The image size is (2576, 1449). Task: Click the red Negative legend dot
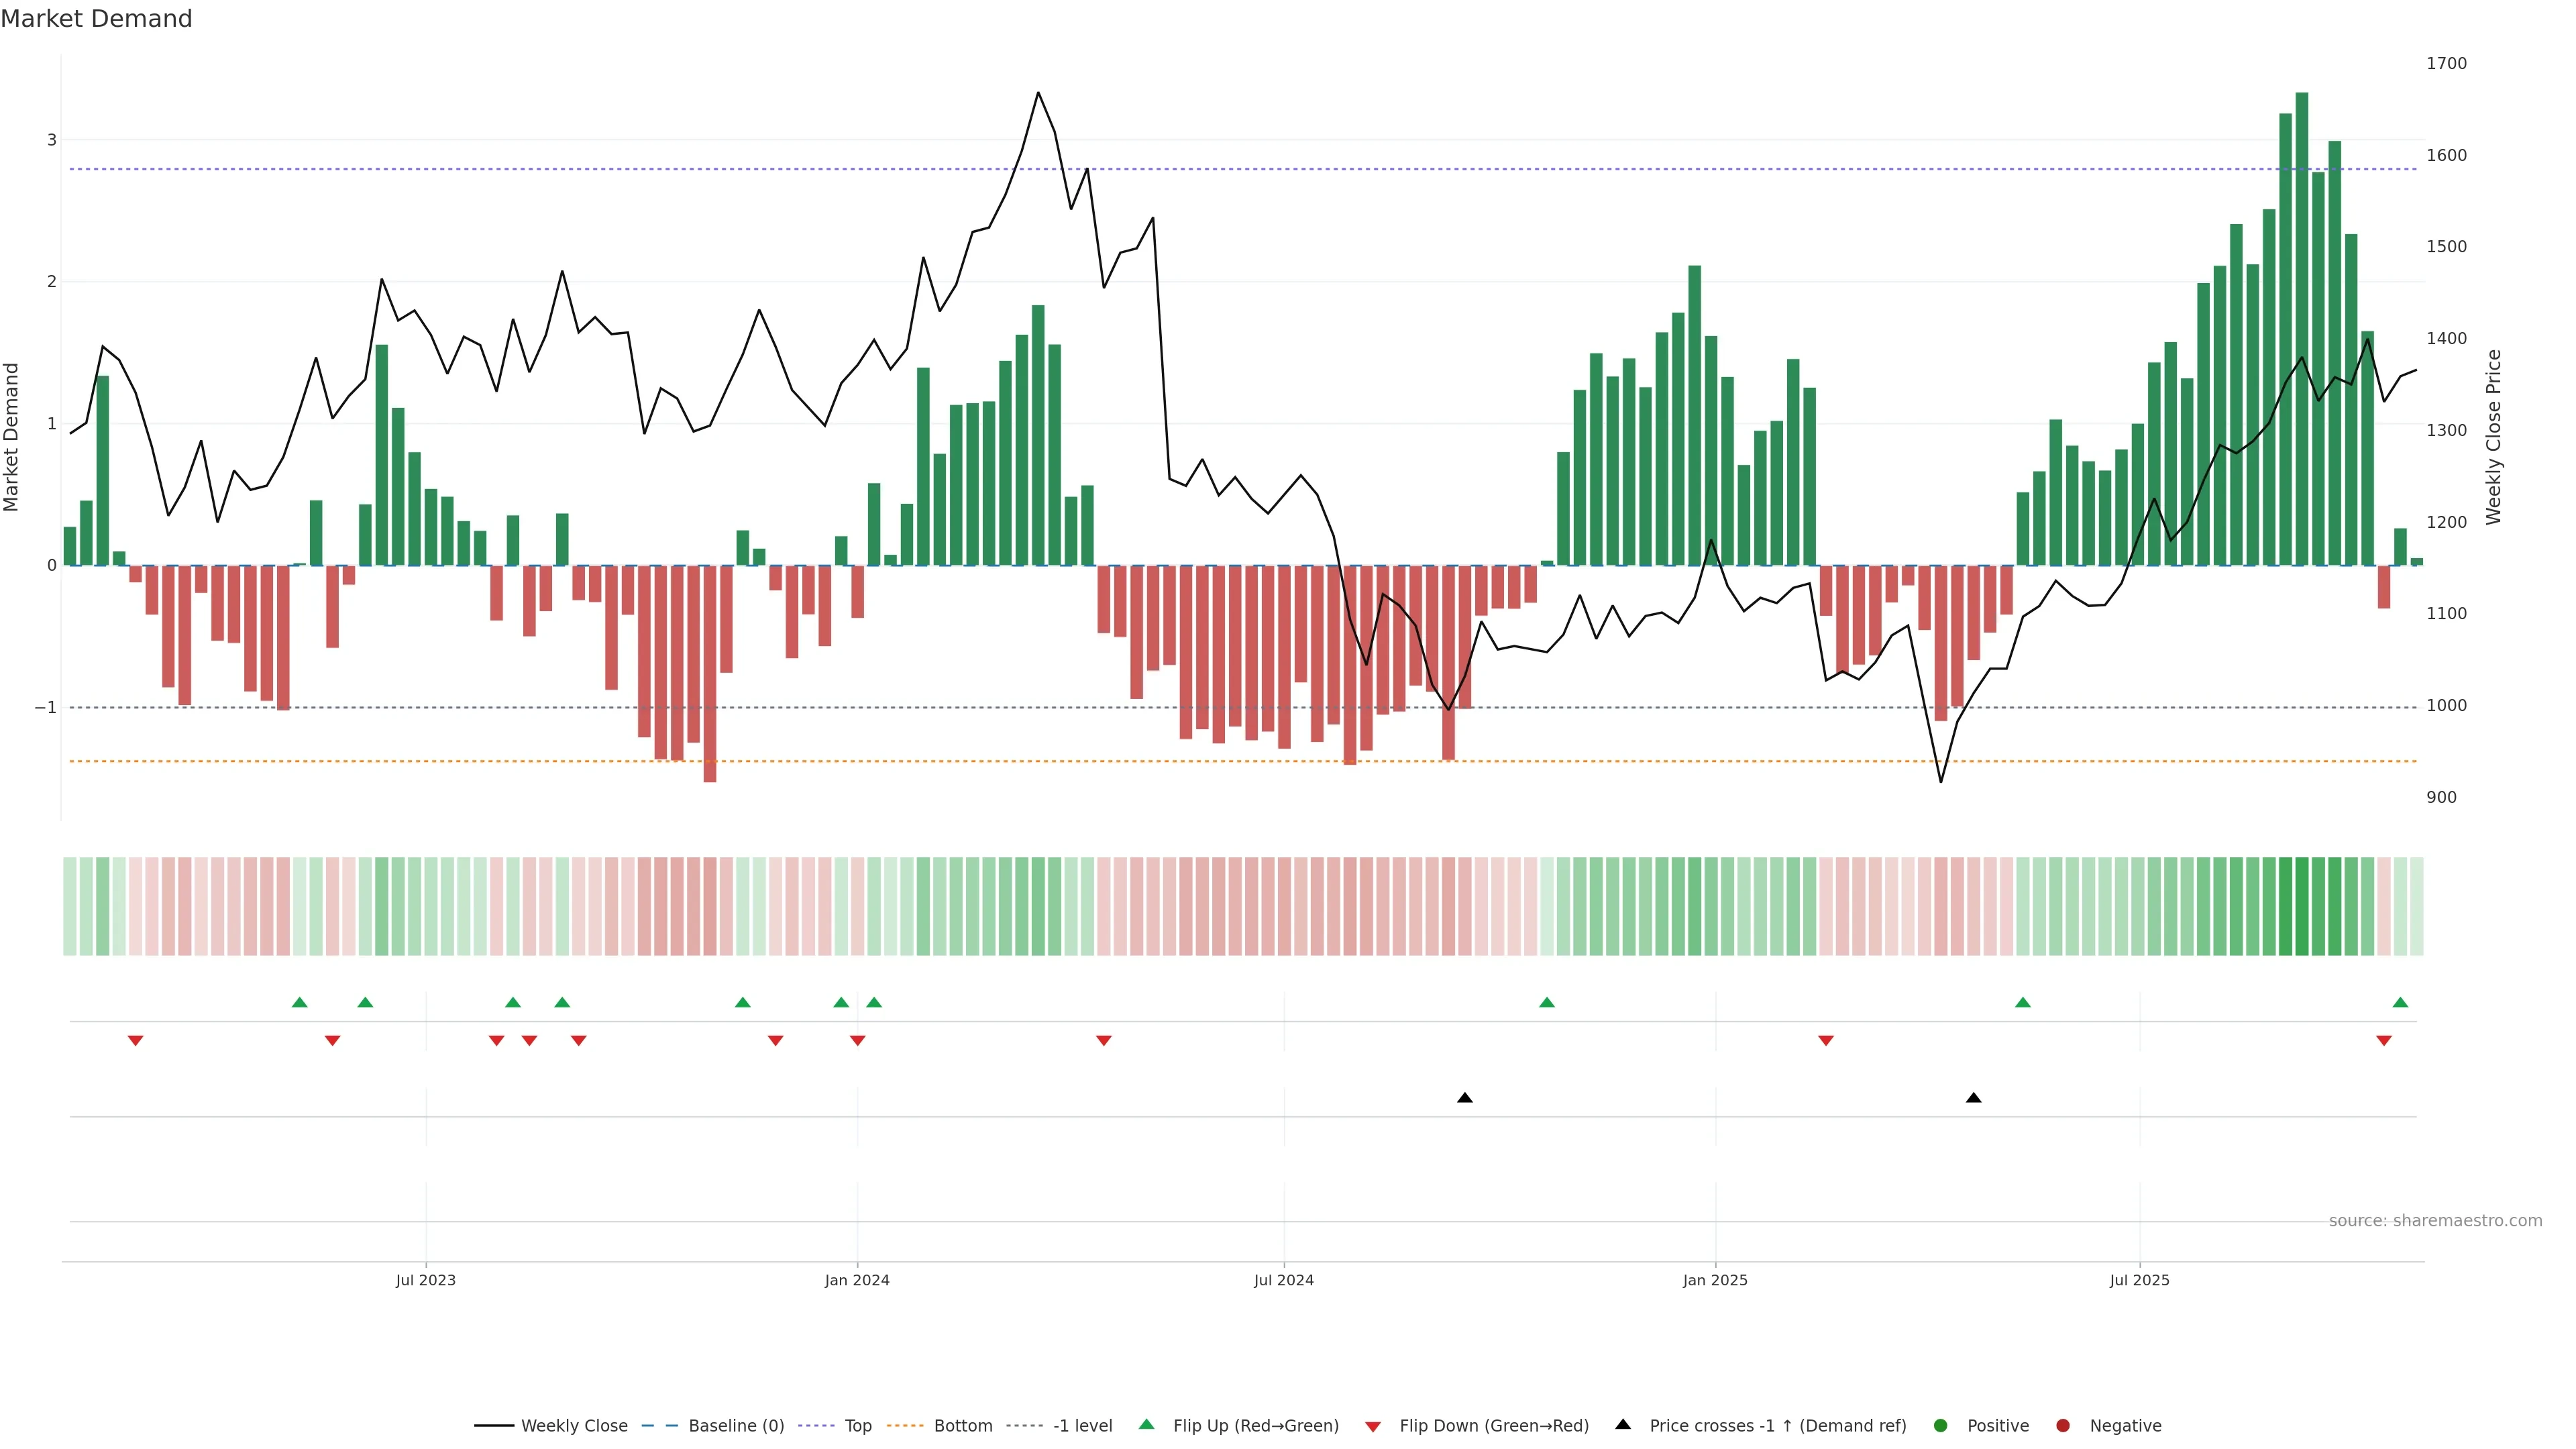coord(2062,1425)
